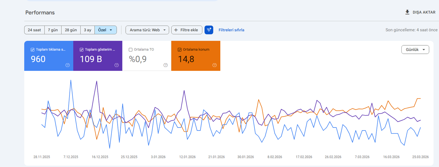Click the Filtreleri sıfırla link
The height and width of the screenshot is (167, 439).
[x=231, y=30]
